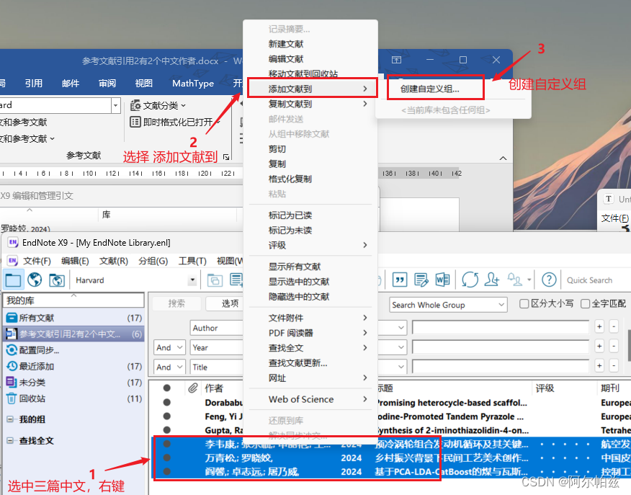Screen dimensions: 631x495
Task: Set rating dots for 李韦康 row
Action: [565, 445]
